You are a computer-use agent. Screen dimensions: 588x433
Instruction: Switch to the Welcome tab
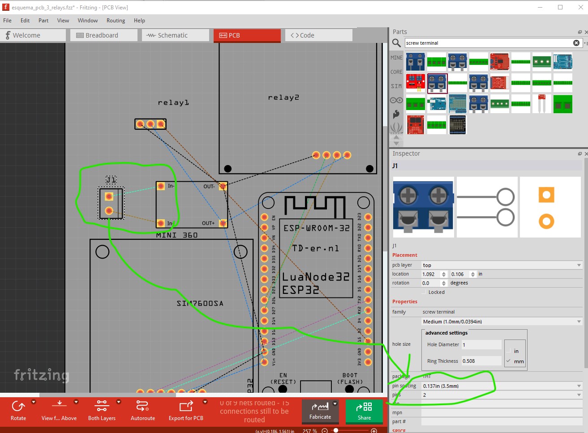tap(33, 35)
